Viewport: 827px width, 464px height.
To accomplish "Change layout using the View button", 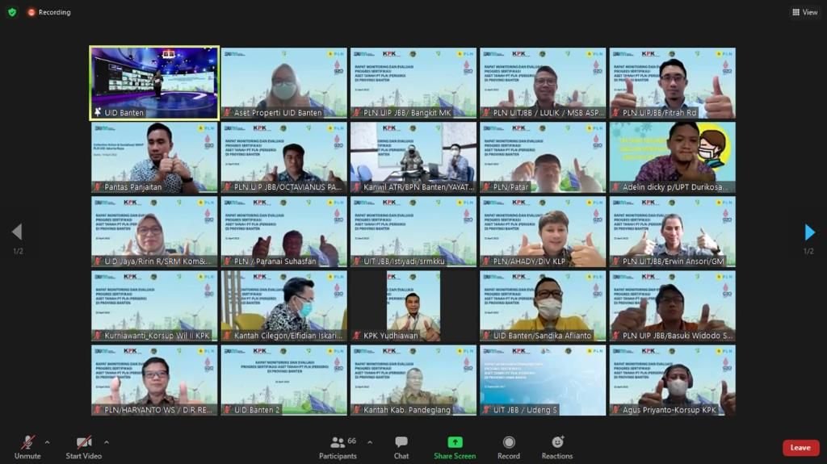I will 805,12.
